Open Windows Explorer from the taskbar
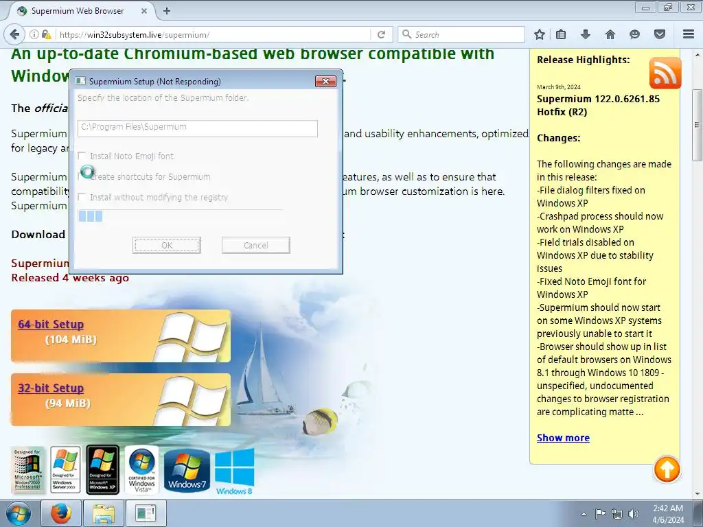This screenshot has height=527, width=703. click(104, 513)
